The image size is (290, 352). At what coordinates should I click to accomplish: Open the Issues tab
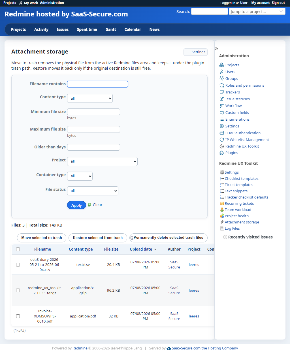pos(63,29)
